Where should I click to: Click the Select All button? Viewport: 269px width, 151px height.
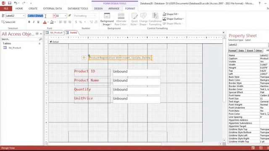(x=8, y=22)
